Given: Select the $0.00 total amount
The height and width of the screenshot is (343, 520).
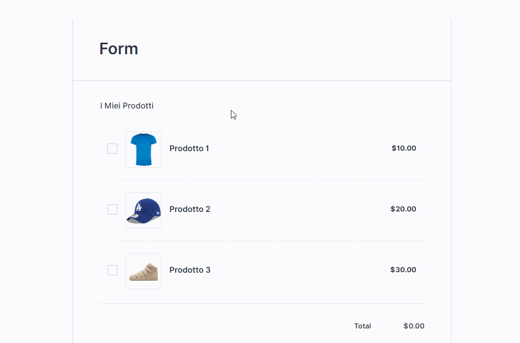Looking at the screenshot, I should point(414,326).
